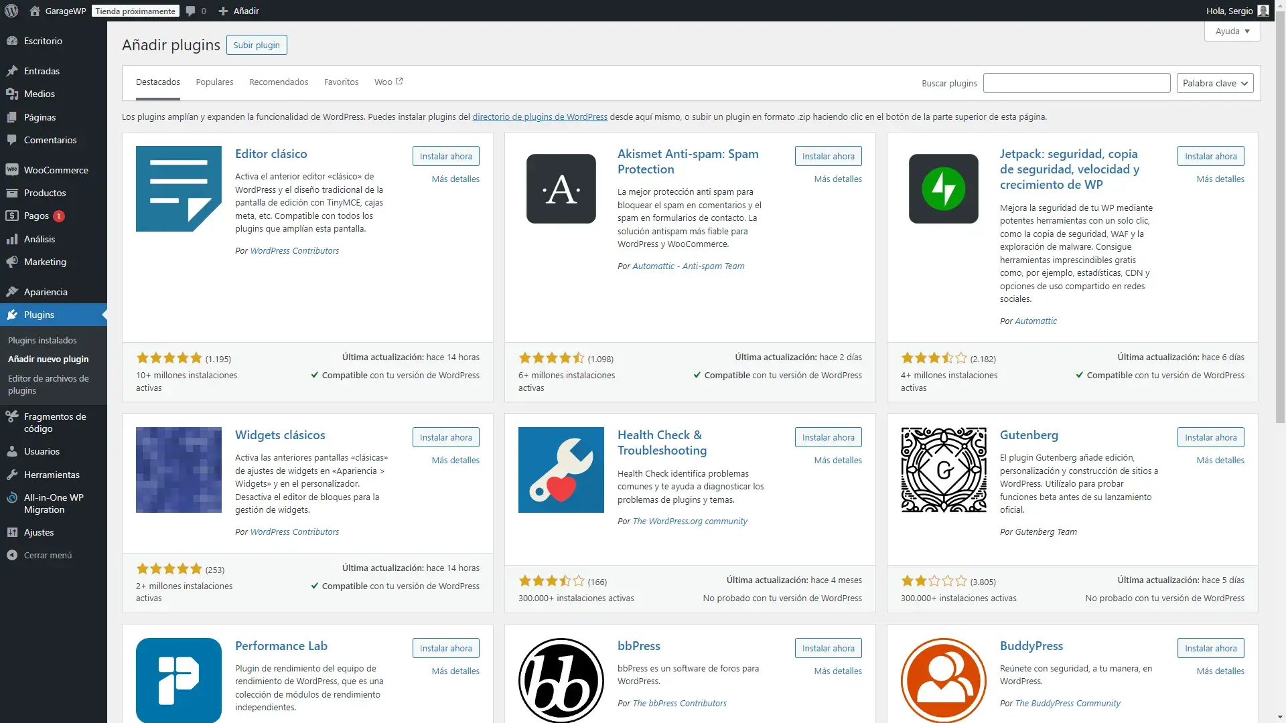Install the Performance Lab plugin
This screenshot has height=723, width=1286.
pos(446,648)
